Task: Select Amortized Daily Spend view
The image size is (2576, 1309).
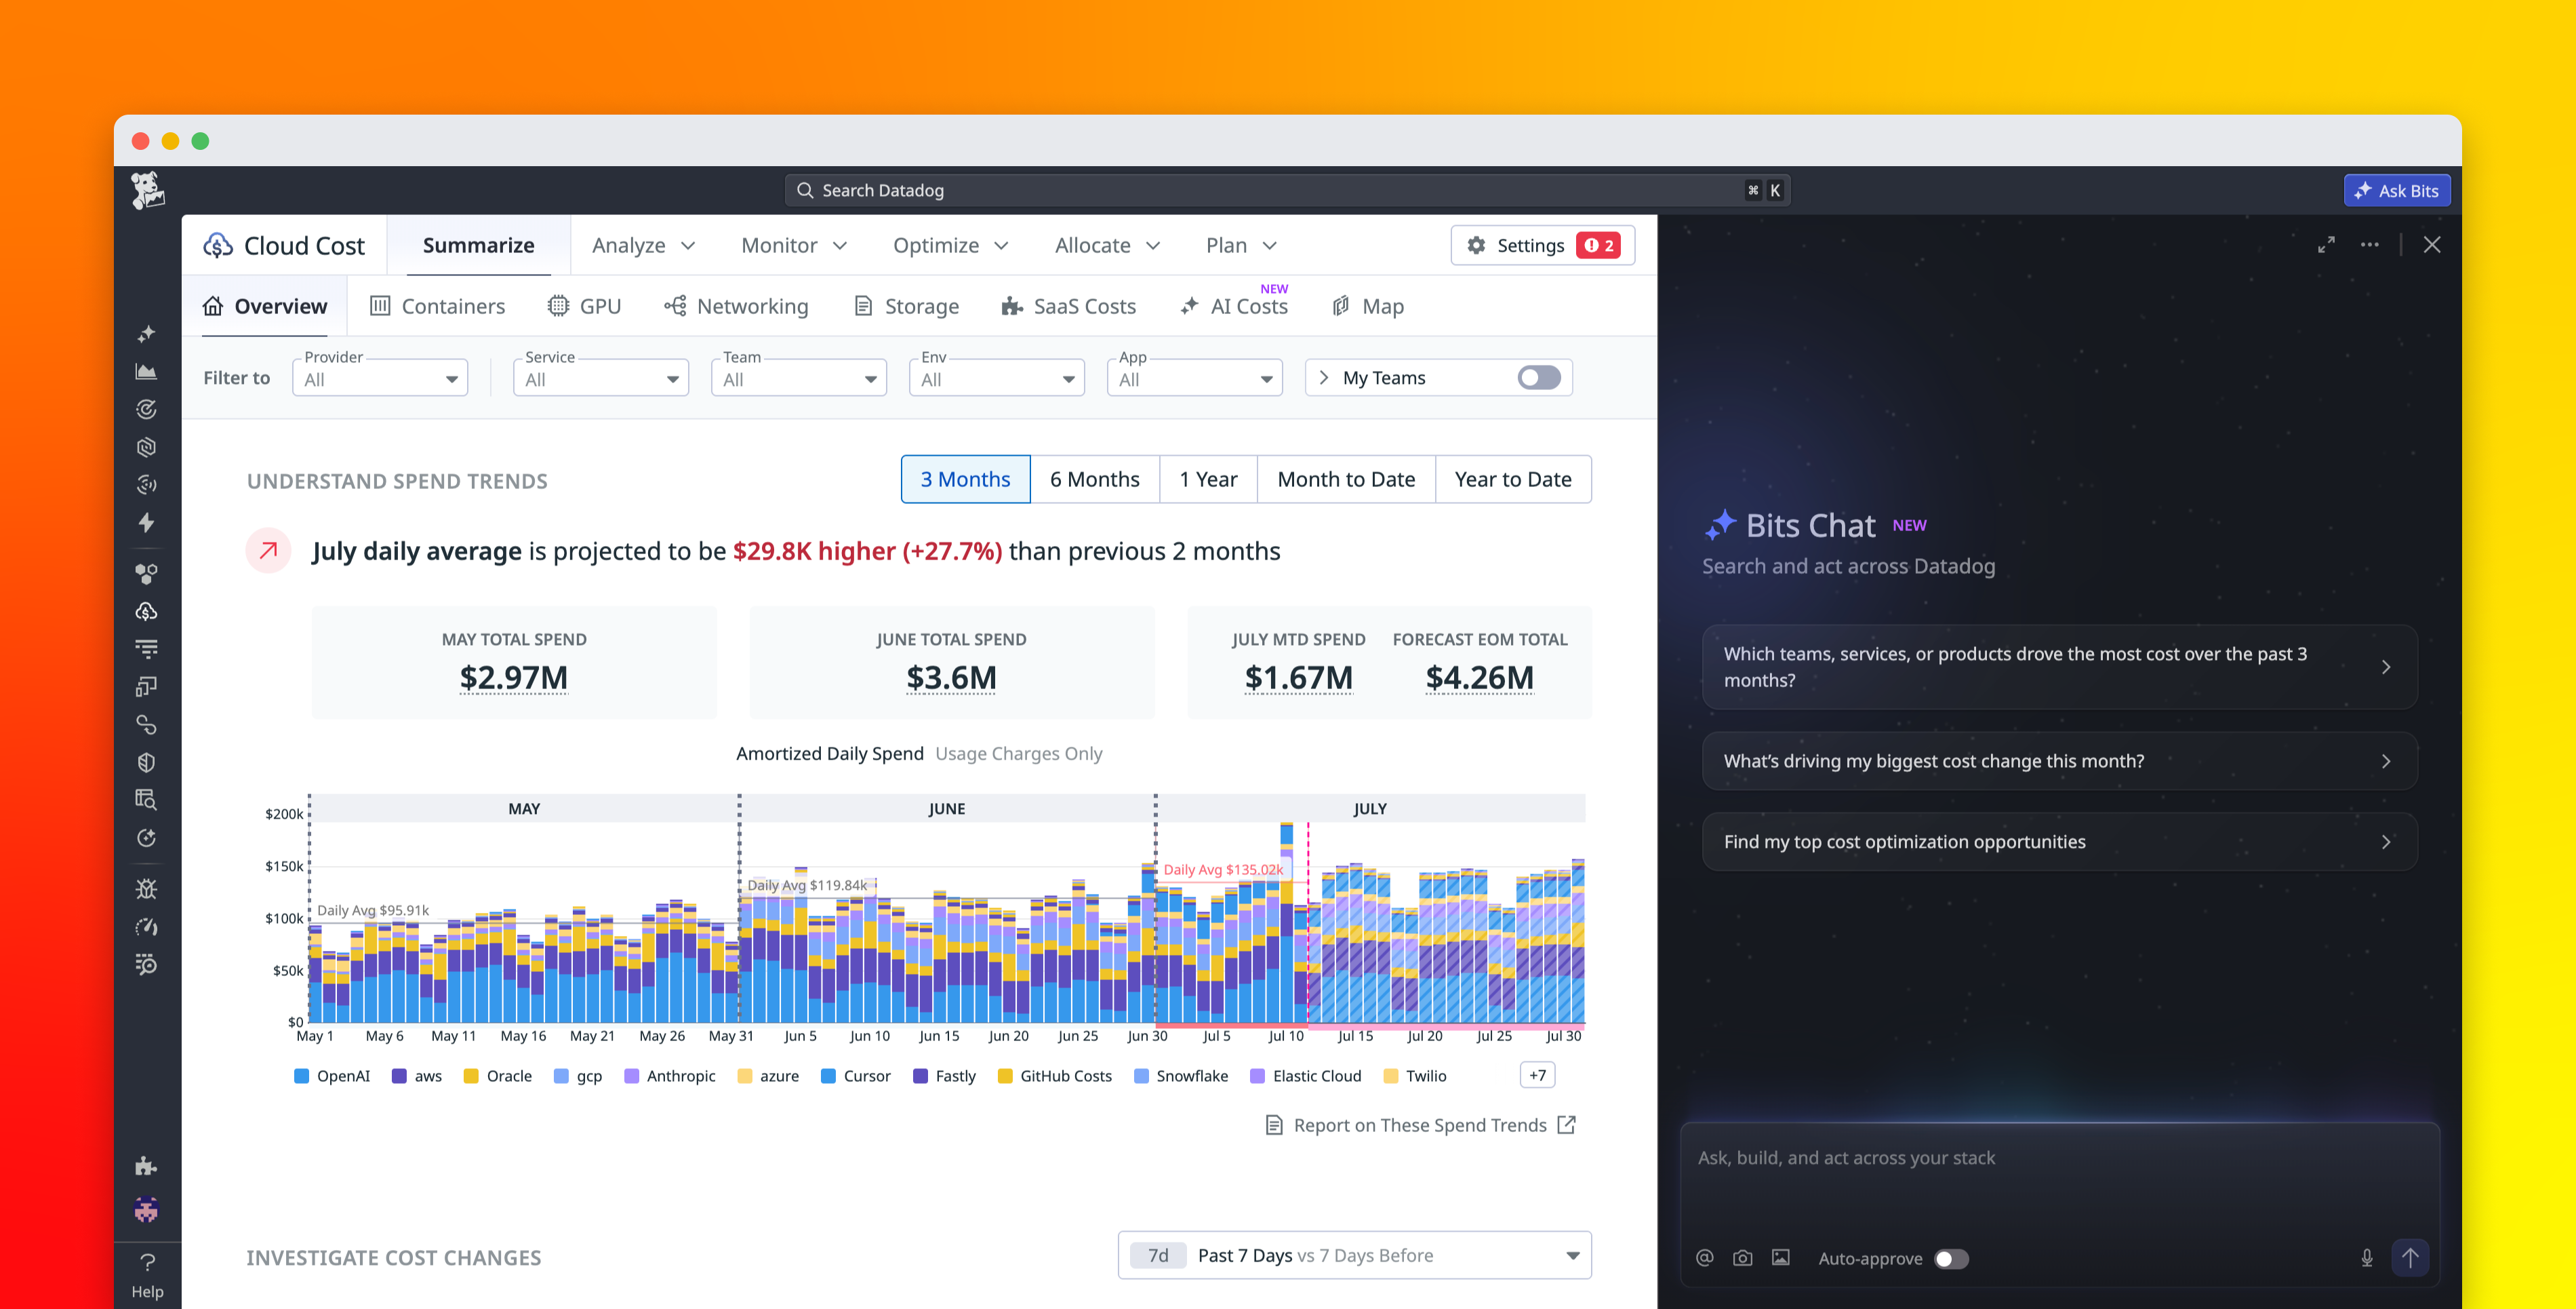Action: click(x=829, y=754)
